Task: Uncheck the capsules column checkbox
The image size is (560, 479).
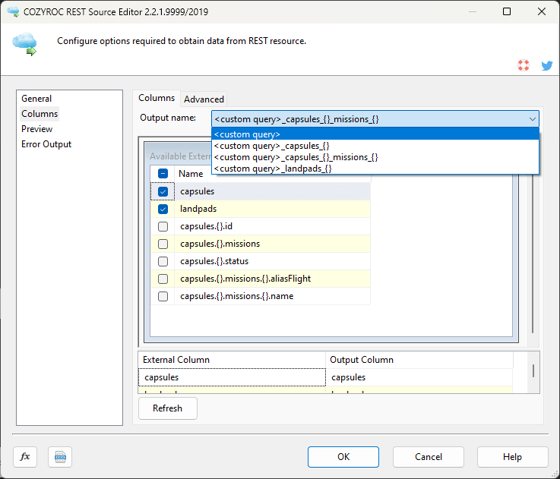Action: pos(163,191)
